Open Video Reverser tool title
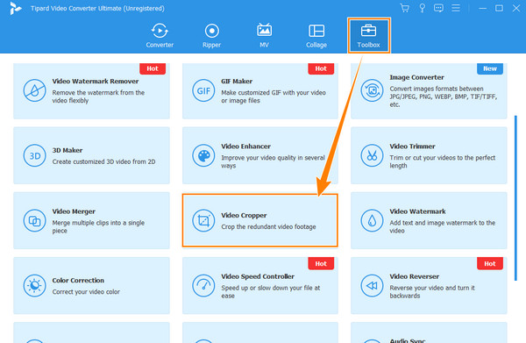The image size is (526, 343). [x=415, y=276]
